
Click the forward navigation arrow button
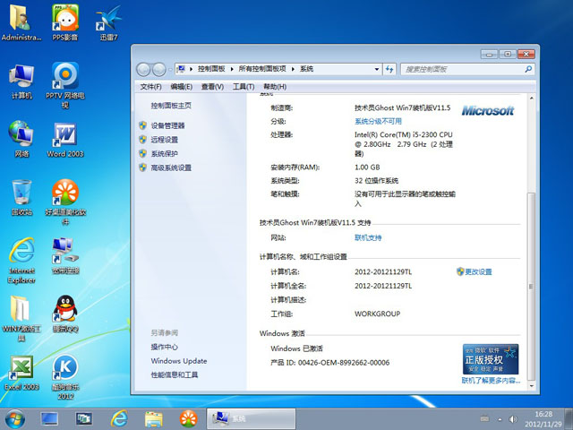pos(159,70)
